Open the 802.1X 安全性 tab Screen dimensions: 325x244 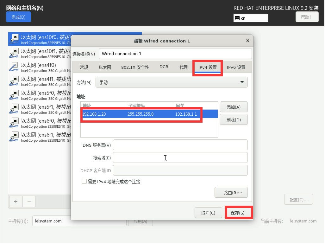pos(135,67)
